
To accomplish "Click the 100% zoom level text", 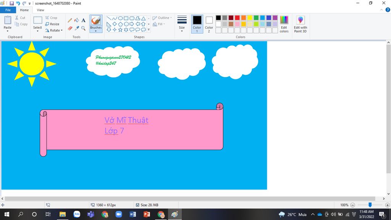I will point(344,205).
